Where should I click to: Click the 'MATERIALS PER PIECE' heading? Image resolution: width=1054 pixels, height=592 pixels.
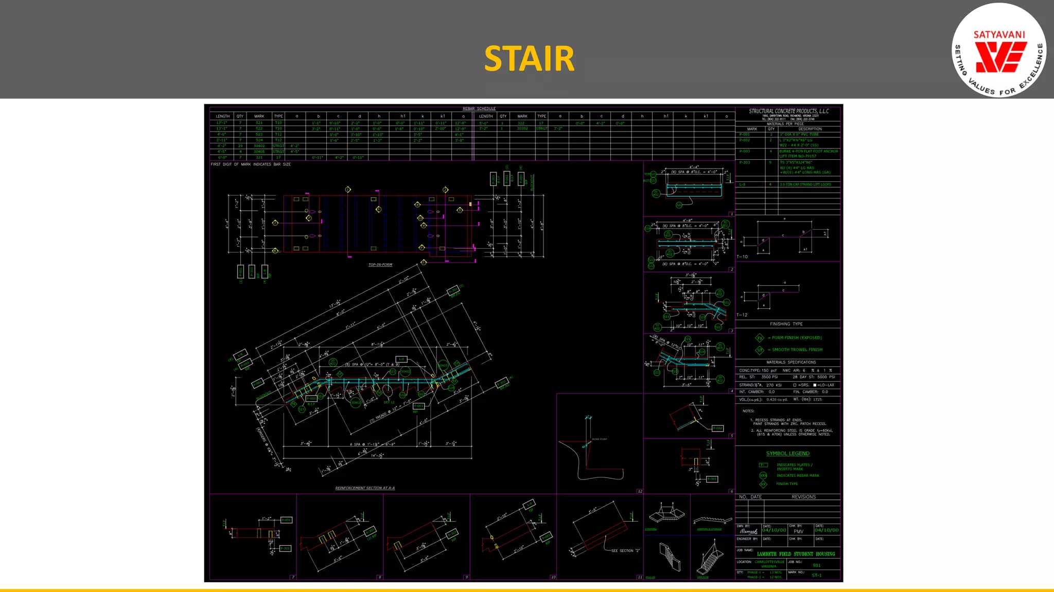(x=785, y=124)
